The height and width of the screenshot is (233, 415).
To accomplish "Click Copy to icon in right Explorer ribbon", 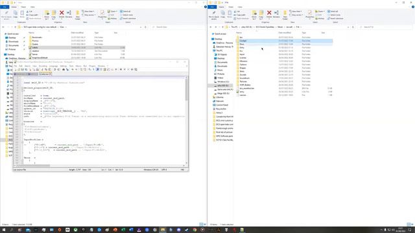I will pyautogui.click(x=261, y=15).
